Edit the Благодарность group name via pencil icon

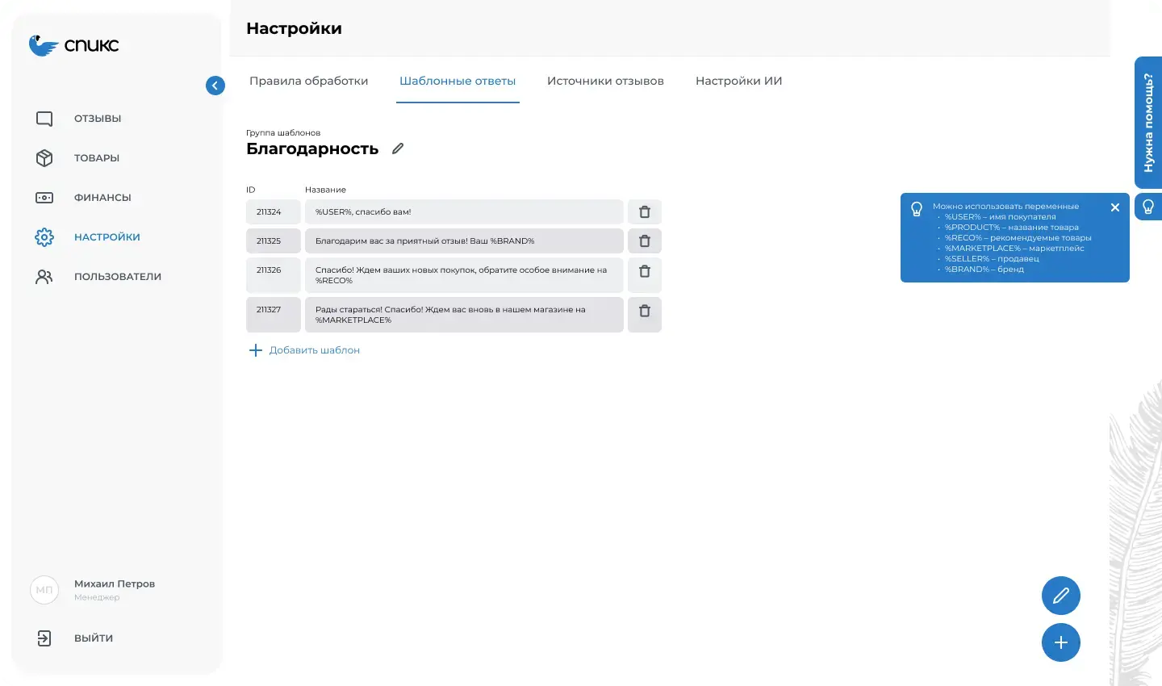click(x=397, y=148)
